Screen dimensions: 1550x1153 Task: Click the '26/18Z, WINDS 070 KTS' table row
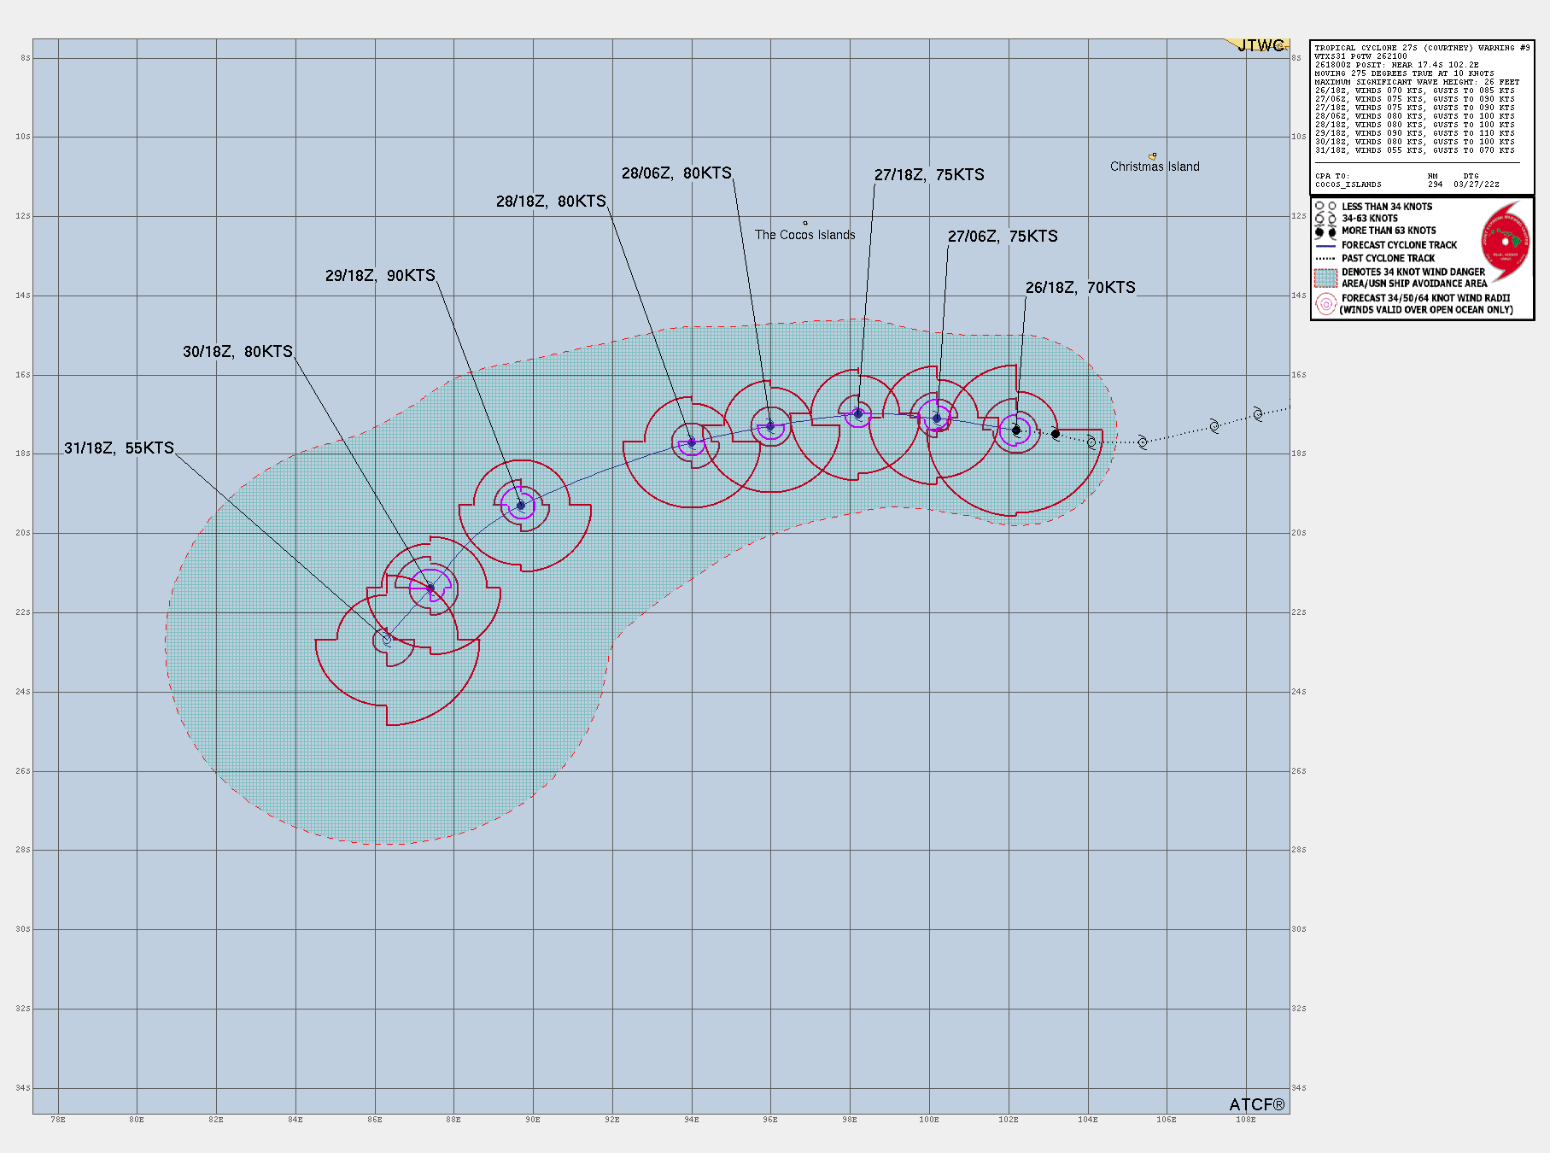[1414, 91]
